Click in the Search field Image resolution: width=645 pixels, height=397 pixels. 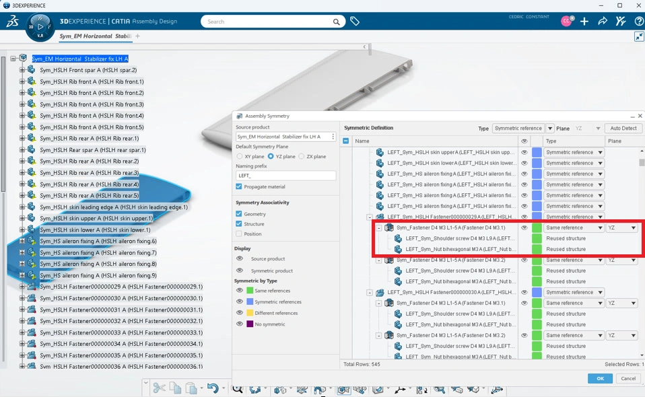point(267,22)
